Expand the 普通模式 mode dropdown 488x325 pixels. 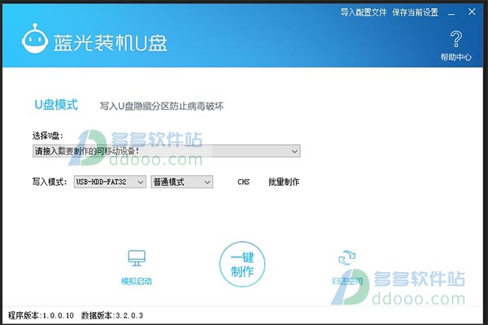point(182,182)
